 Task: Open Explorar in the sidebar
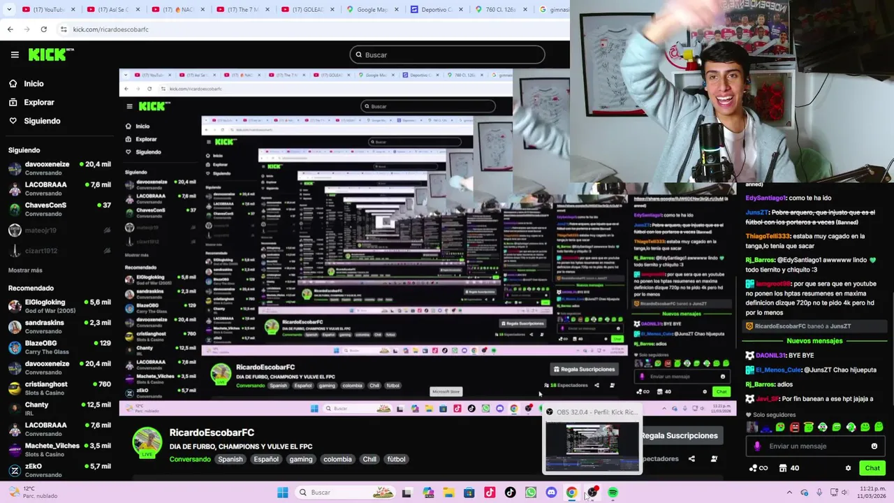pyautogui.click(x=31, y=102)
